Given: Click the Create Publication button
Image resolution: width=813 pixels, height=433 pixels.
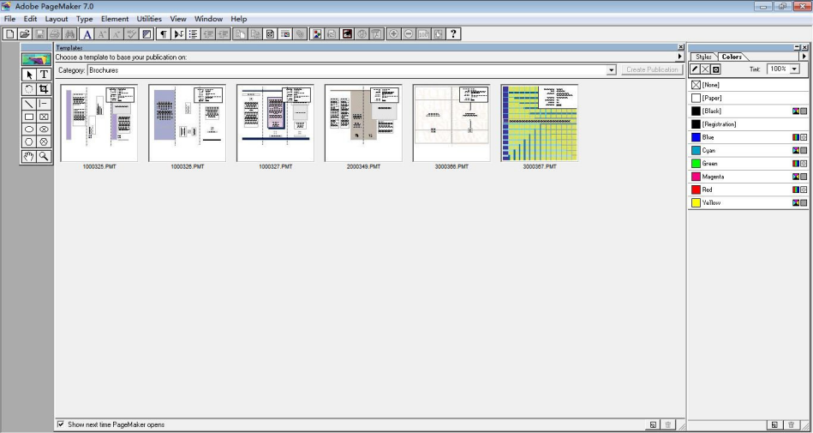Looking at the screenshot, I should 652,69.
